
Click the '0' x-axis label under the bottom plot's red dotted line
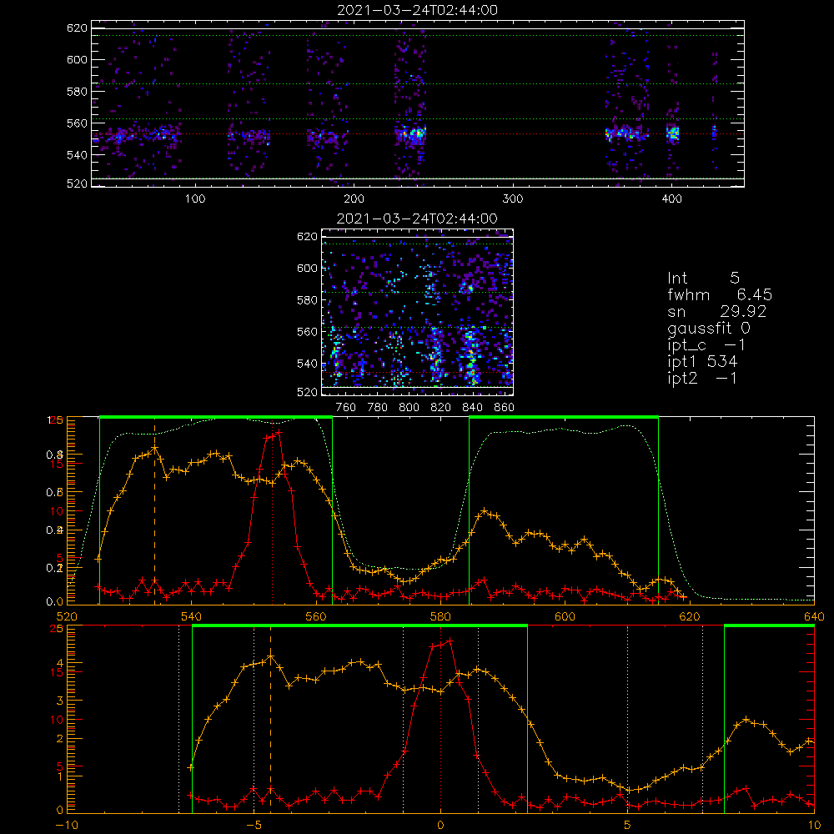(x=440, y=826)
